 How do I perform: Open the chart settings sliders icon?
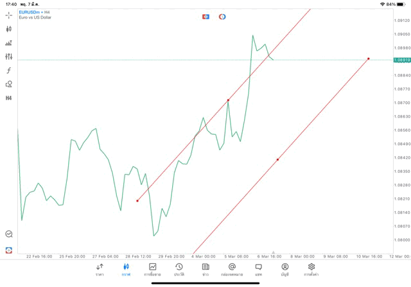coord(8,57)
